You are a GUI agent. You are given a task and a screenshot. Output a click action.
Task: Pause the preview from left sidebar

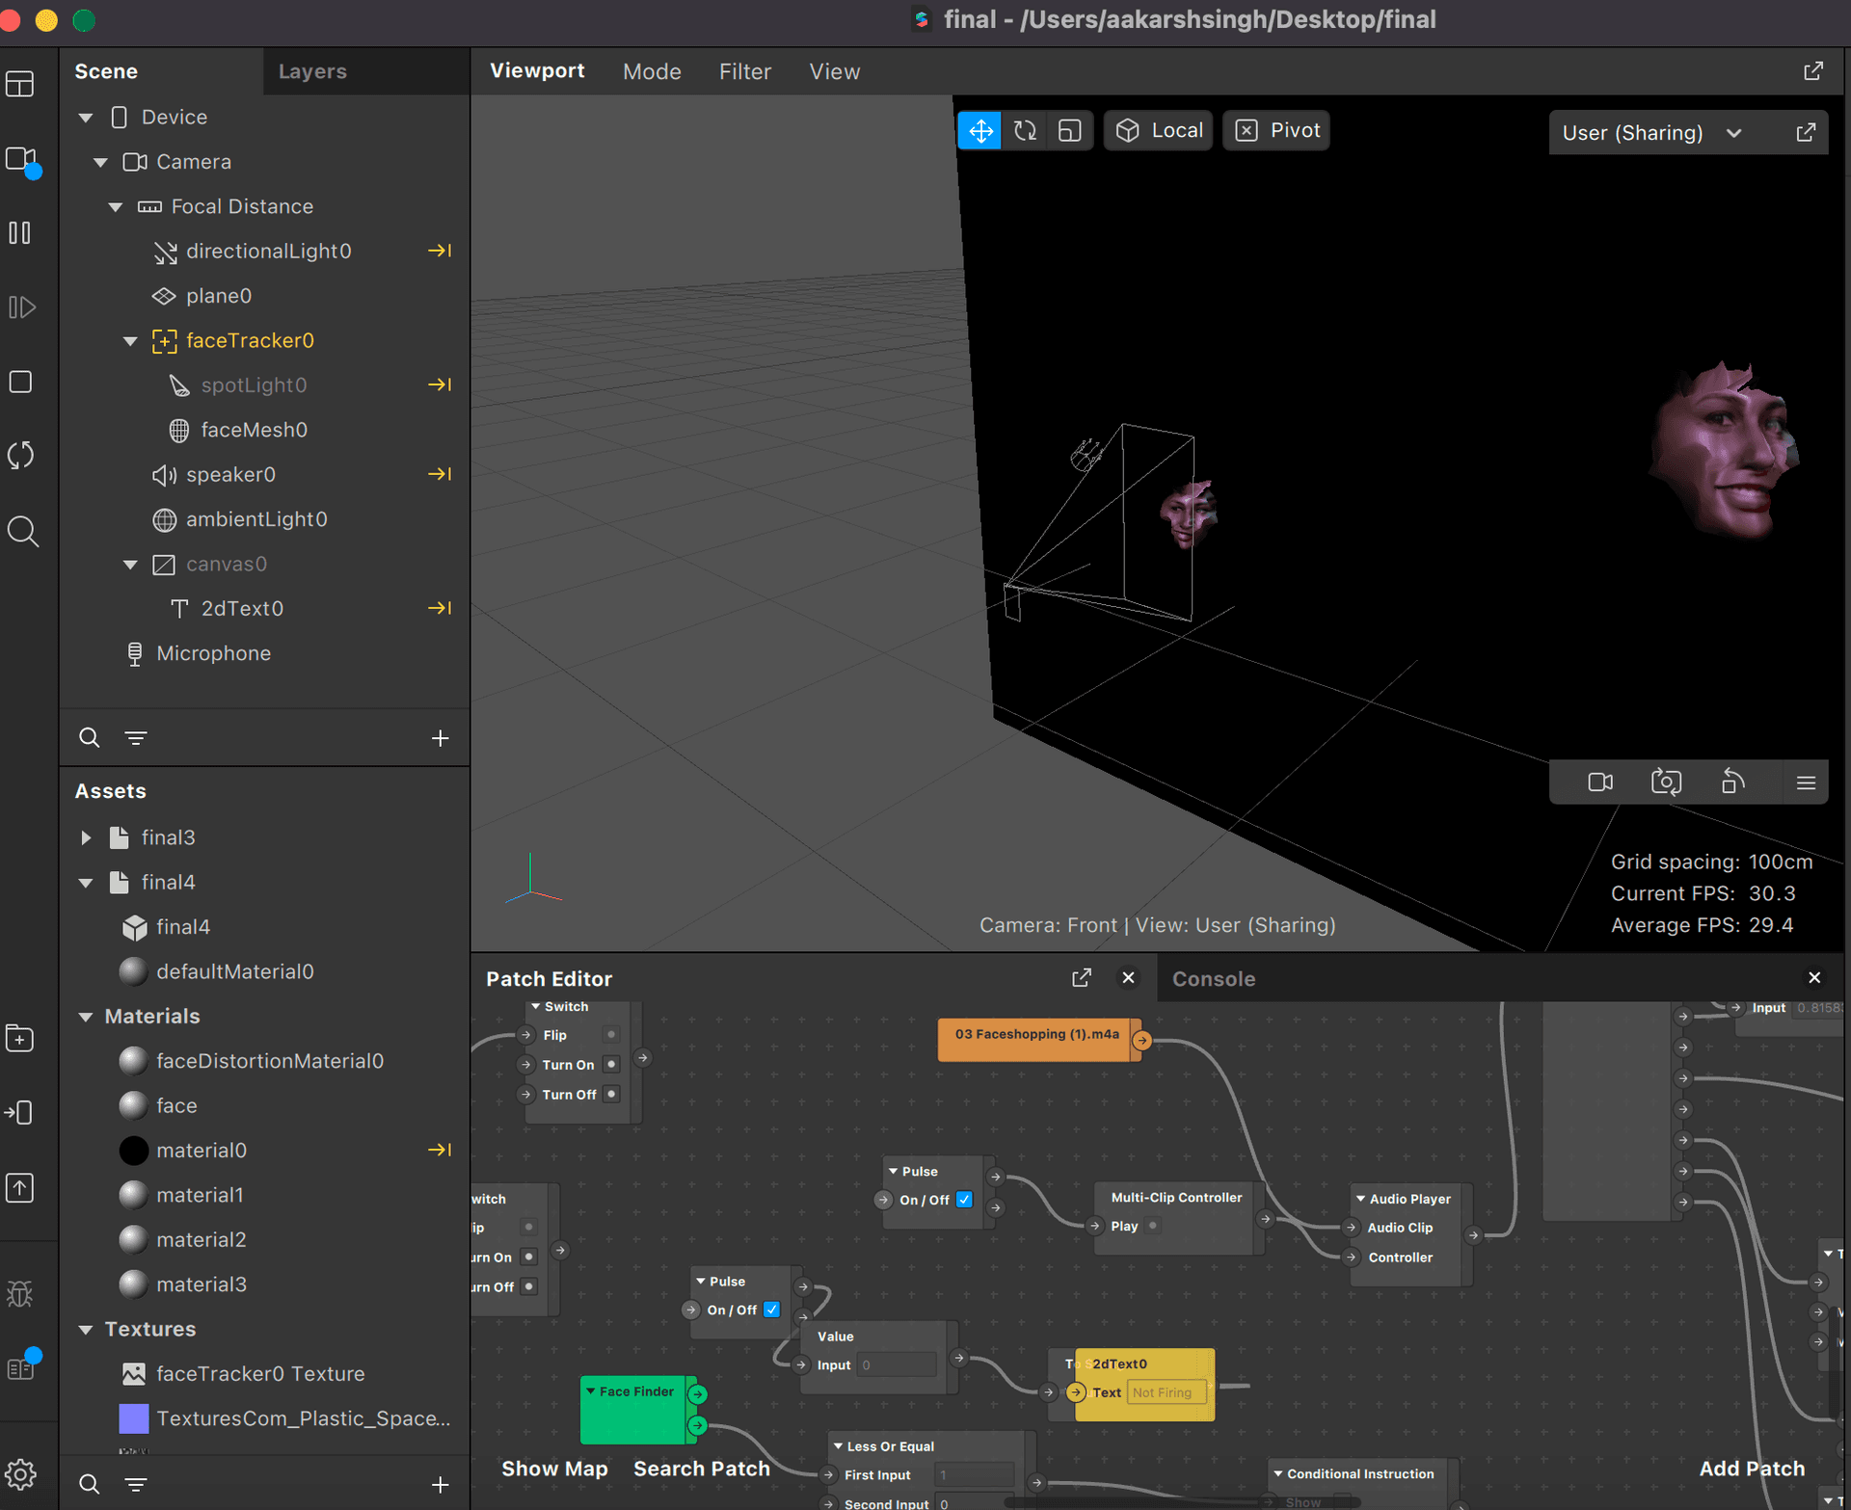pyautogui.click(x=20, y=233)
